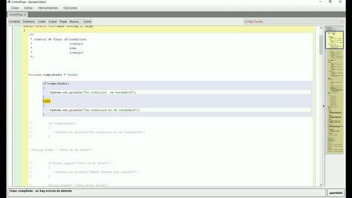This screenshot has width=352, height=198.
Task: Click the Cerrar button
Action: [87, 21]
